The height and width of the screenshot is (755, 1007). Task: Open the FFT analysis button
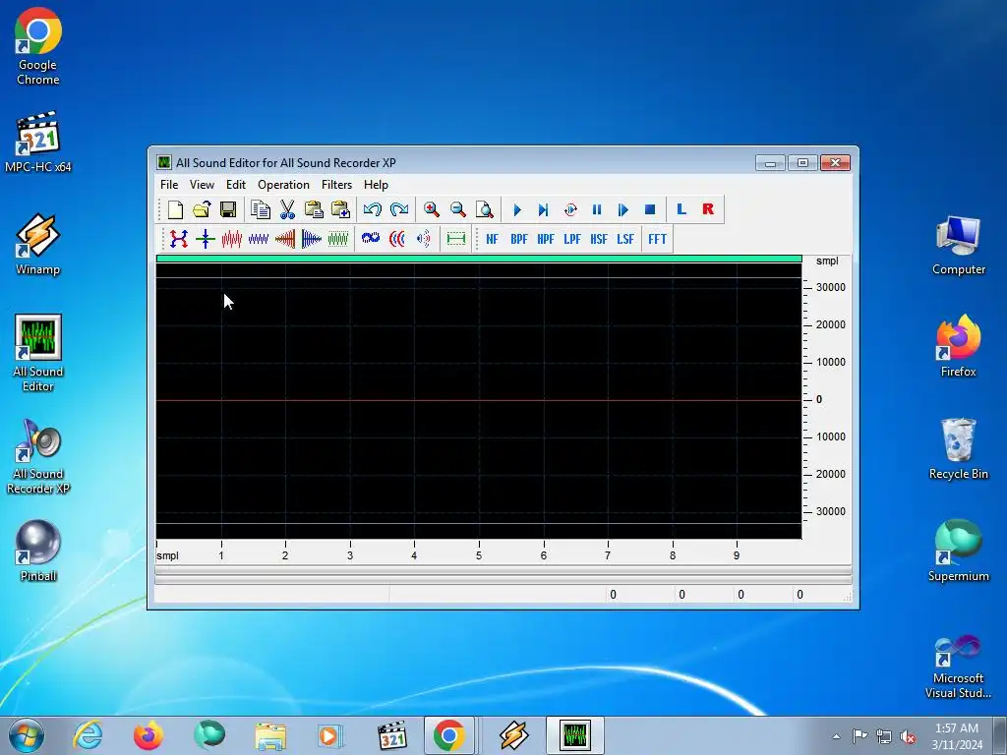(657, 239)
